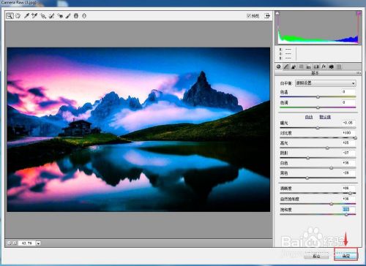Click the 曝光 value field showing -0.05
The height and width of the screenshot is (266, 366).
[x=348, y=123]
